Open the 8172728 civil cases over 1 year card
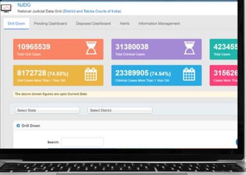246x175 pixels. pos(58,76)
